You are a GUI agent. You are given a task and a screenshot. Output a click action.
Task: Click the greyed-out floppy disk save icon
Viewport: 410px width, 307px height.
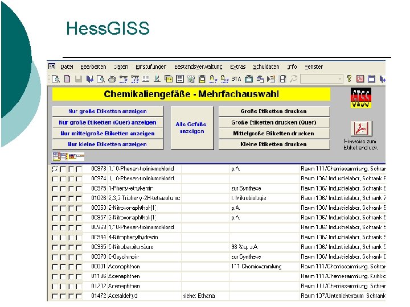point(79,79)
